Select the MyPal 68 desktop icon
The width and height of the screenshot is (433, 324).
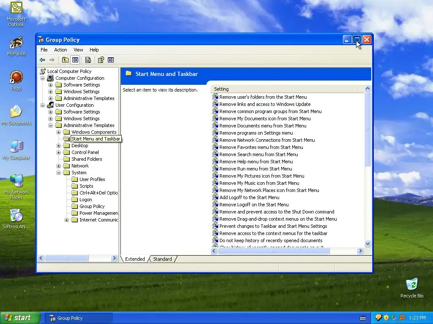(x=16, y=46)
